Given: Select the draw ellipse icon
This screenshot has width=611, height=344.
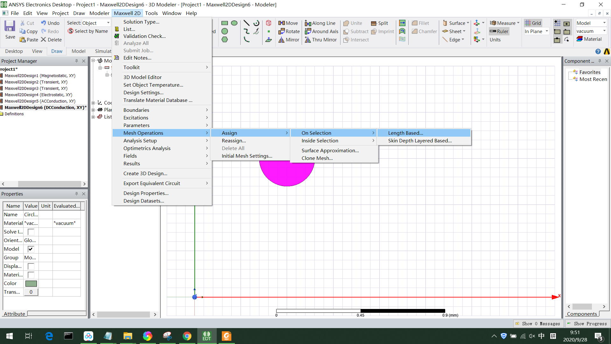Looking at the screenshot, I should 235,23.
